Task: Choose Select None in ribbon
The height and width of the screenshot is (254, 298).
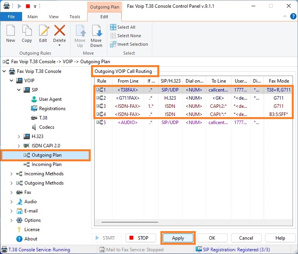Action: (x=126, y=36)
